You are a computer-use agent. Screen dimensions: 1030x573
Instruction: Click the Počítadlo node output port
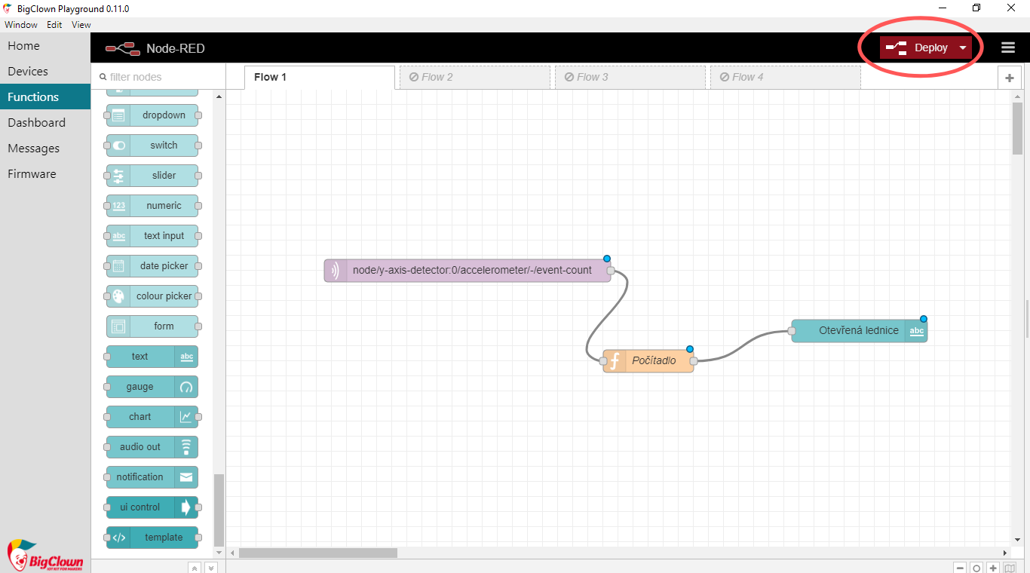[694, 361]
